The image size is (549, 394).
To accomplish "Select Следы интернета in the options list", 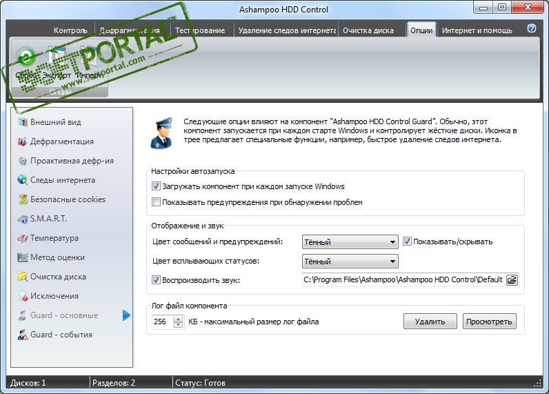I will [x=63, y=180].
